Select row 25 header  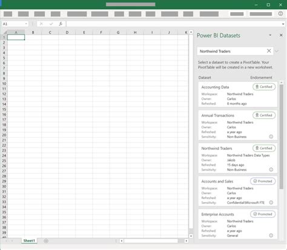point(4,161)
